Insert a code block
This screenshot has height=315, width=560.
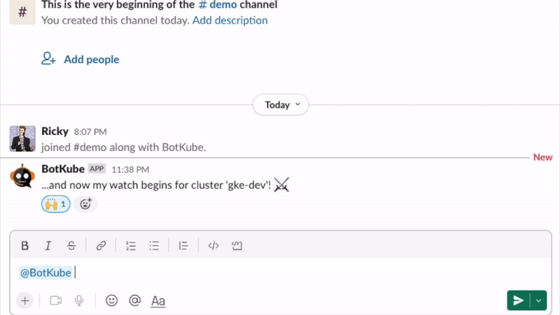237,246
